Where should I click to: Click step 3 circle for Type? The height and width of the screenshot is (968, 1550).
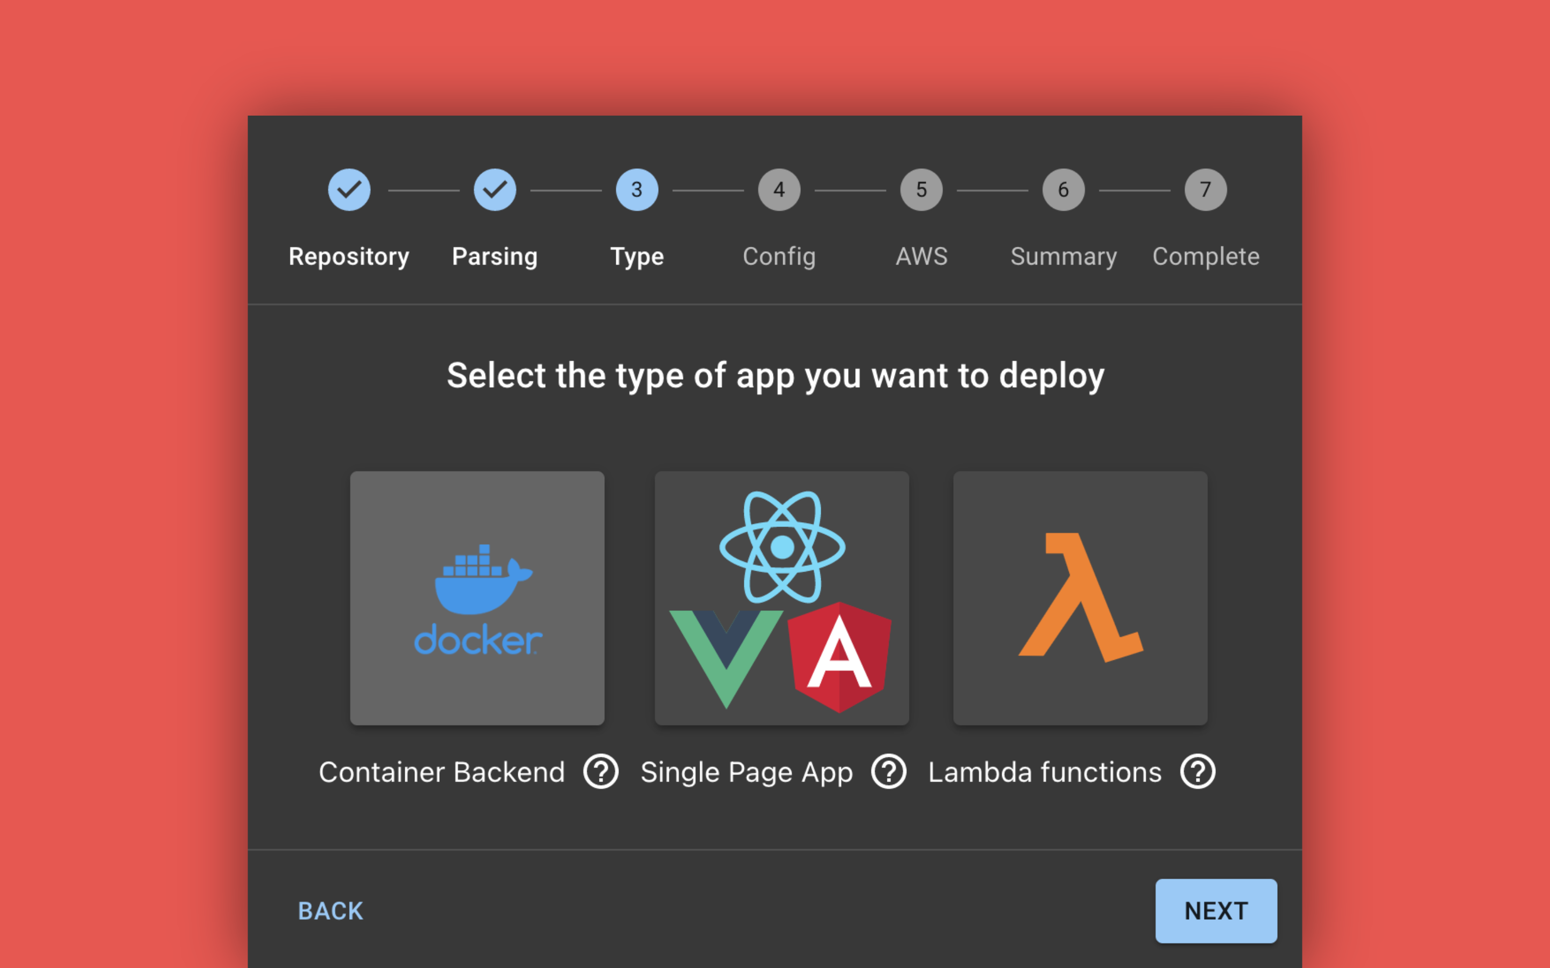point(637,189)
